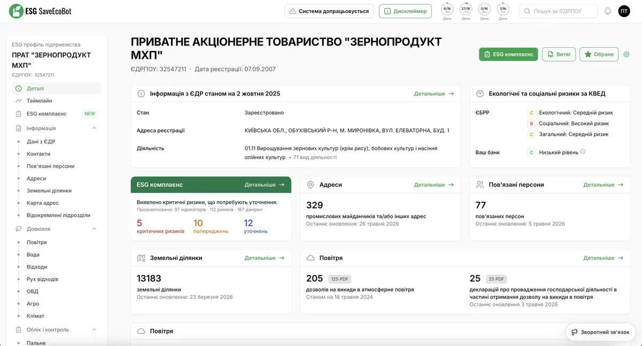
Task: Collapse the Довкілля sidebar section
Action: pyautogui.click(x=94, y=229)
